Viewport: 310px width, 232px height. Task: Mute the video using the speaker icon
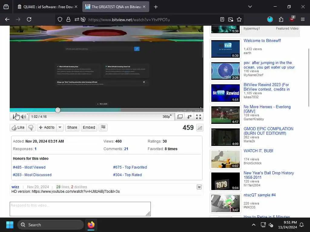pyautogui.click(x=23, y=117)
